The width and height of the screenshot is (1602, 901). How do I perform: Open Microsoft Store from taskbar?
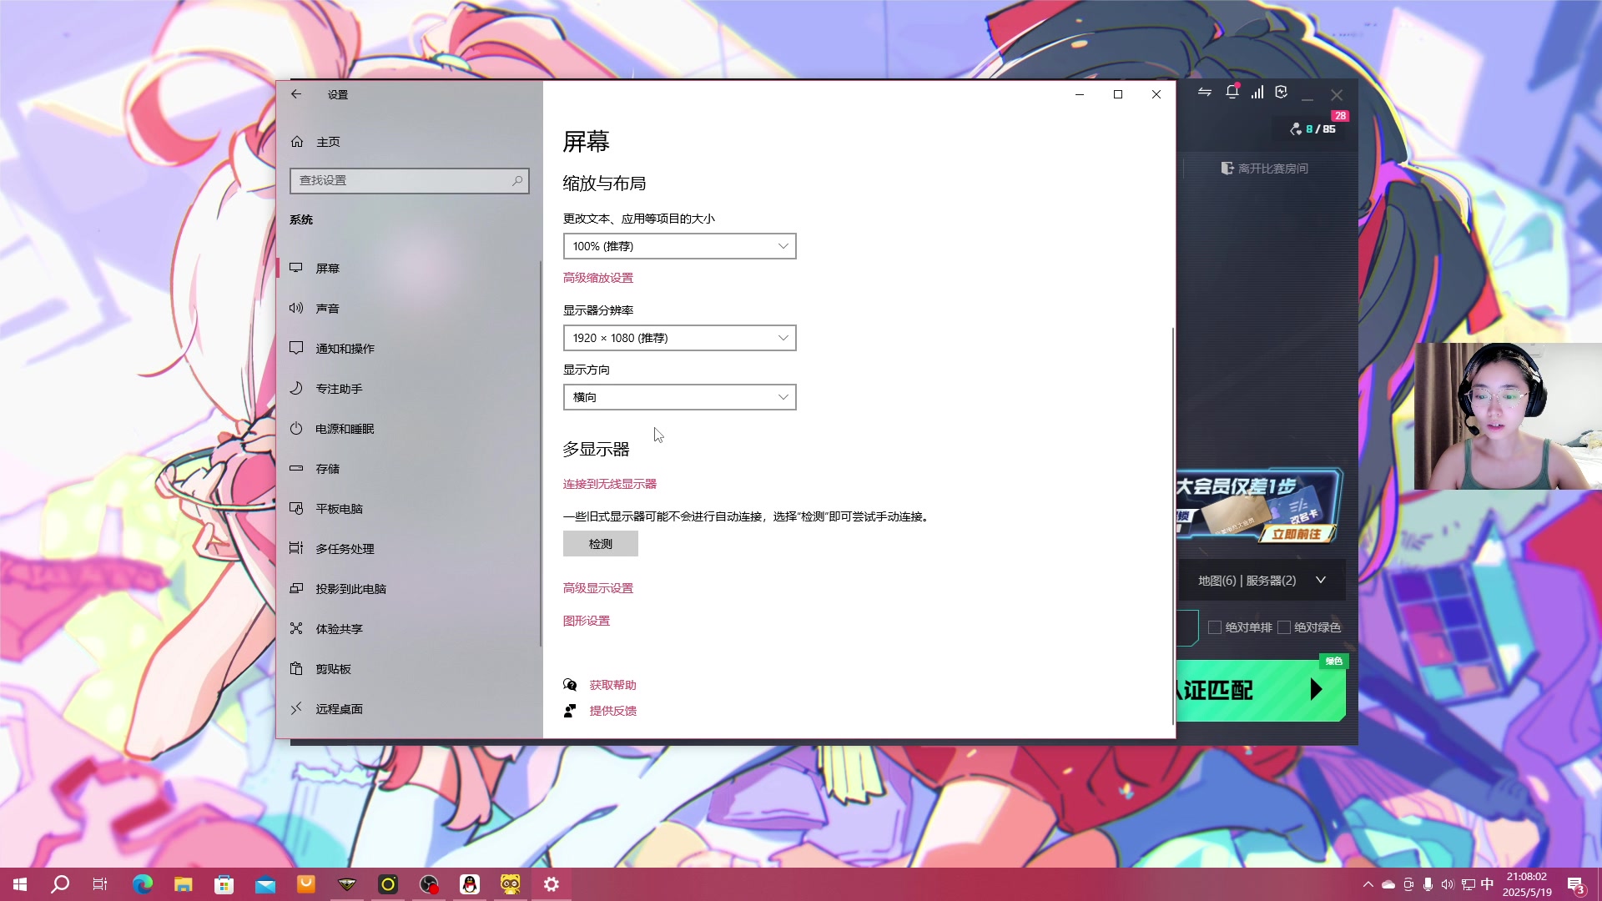click(224, 884)
